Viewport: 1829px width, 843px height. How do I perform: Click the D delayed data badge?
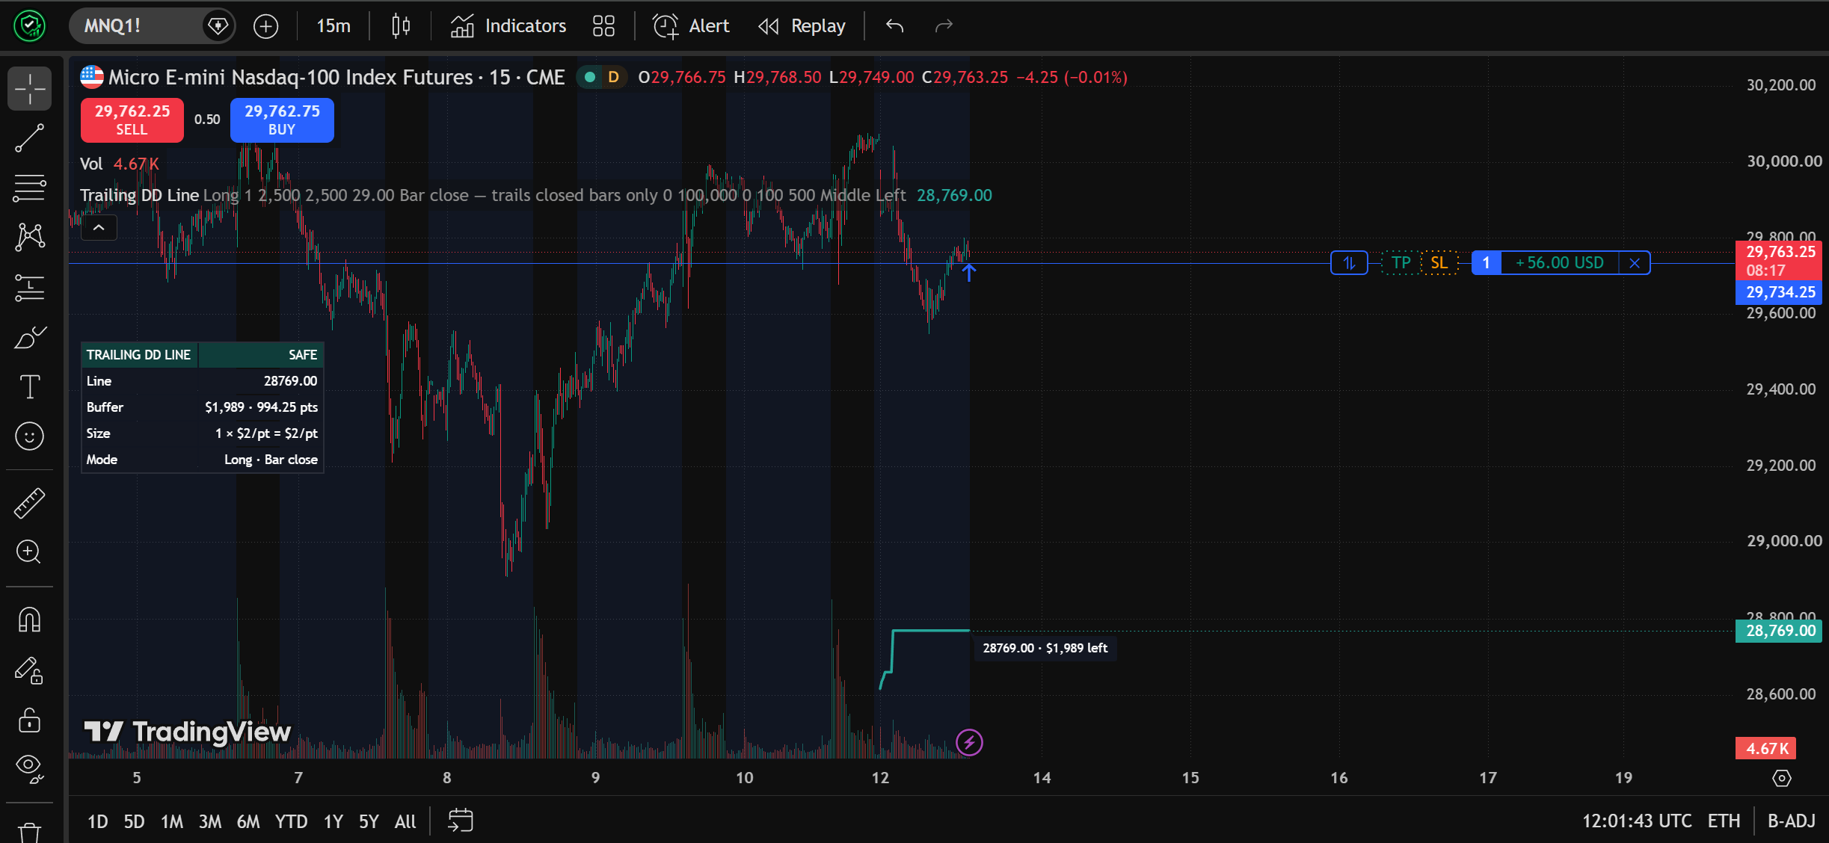[x=613, y=77]
